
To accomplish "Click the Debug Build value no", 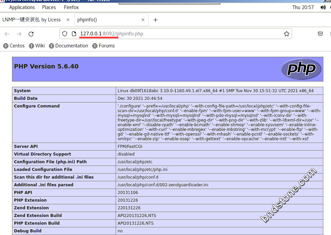I will click(x=120, y=231).
